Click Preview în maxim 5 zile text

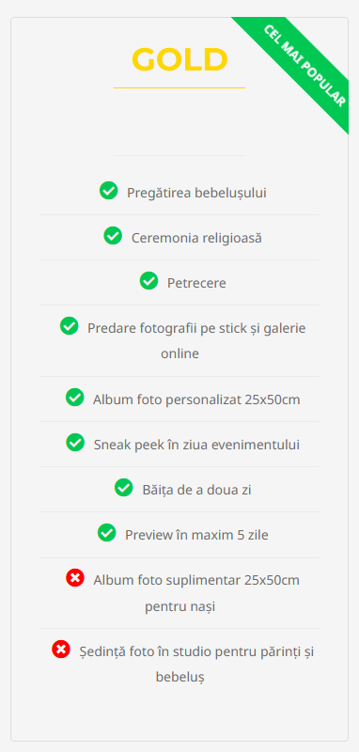[196, 535]
